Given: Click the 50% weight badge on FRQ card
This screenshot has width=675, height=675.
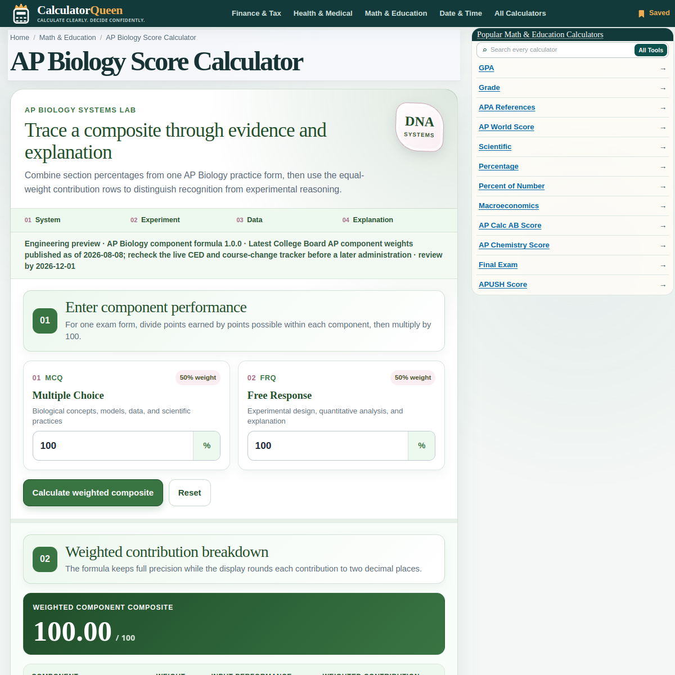Looking at the screenshot, I should 413,377.
